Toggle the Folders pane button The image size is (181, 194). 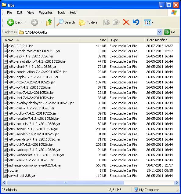click(x=88, y=22)
